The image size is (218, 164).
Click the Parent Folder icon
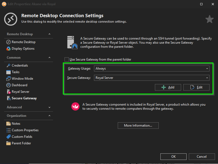point(8,143)
